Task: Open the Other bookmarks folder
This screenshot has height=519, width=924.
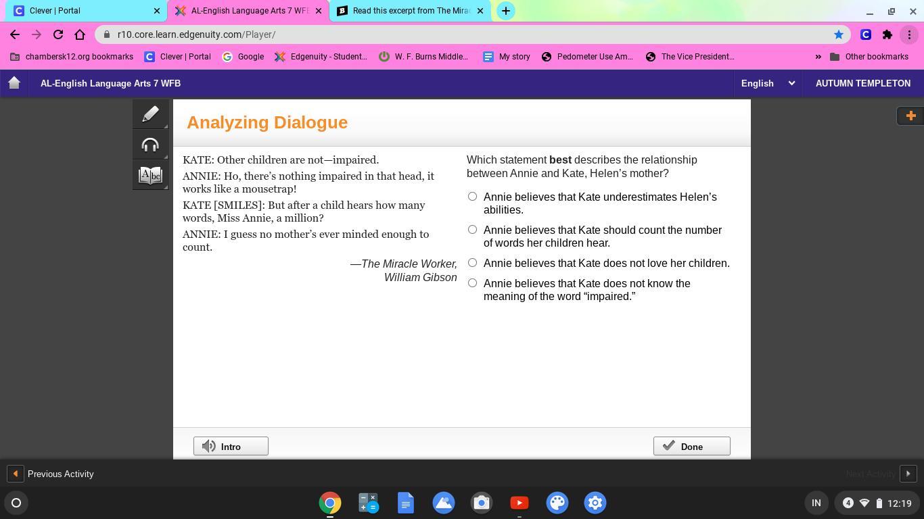Action: pyautogui.click(x=869, y=57)
